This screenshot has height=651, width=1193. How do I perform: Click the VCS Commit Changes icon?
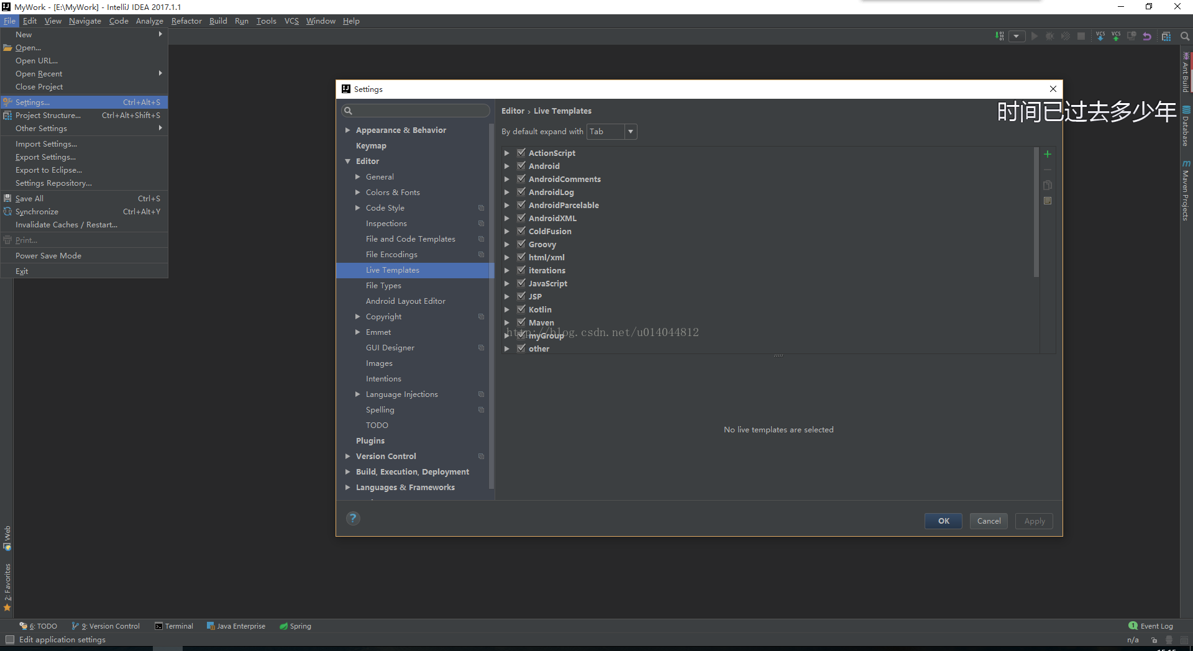1116,36
